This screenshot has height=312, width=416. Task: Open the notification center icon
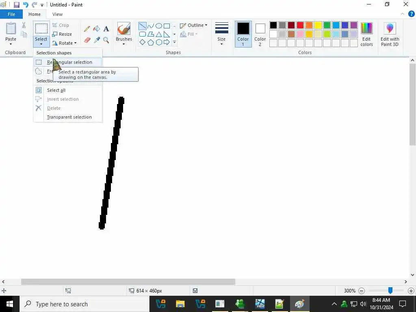tap(403, 304)
